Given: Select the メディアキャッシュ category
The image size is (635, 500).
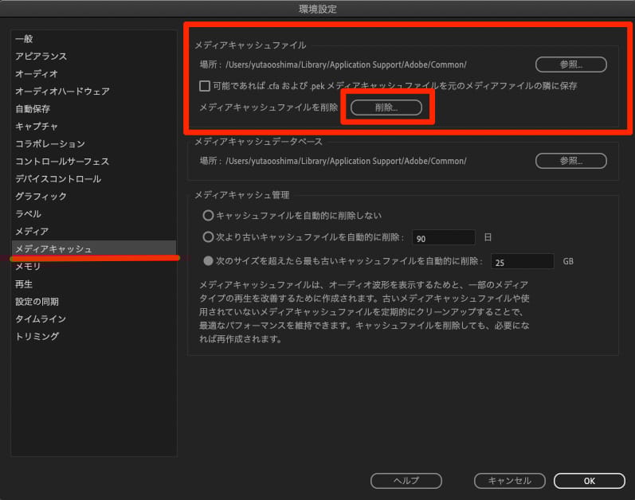Looking at the screenshot, I should tap(94, 248).
